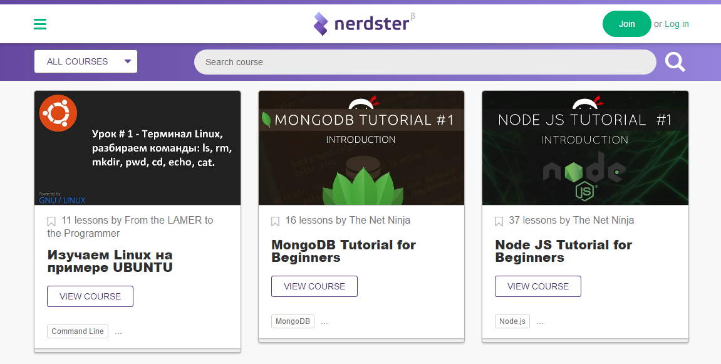Click the Ubuntu logo on the Linux course
This screenshot has height=364, width=721.
[58, 113]
